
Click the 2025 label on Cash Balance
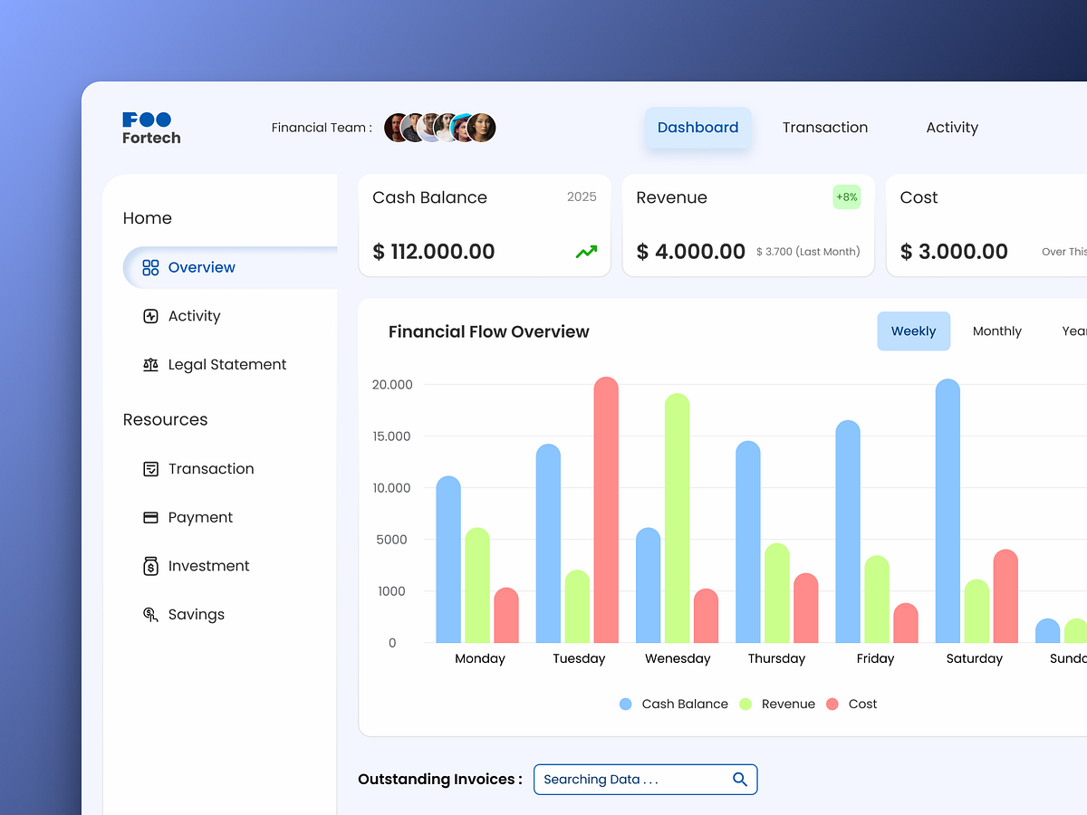tap(582, 197)
